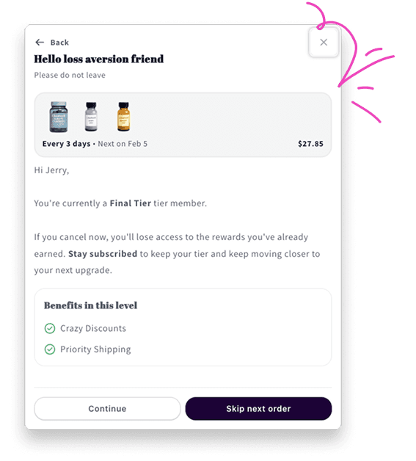Click the back arrow icon
Image resolution: width=416 pixels, height=461 pixels.
point(40,43)
